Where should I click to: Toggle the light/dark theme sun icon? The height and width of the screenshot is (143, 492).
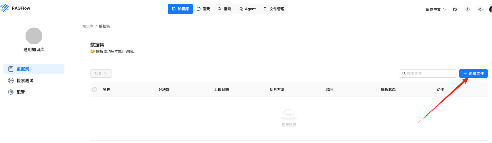[x=480, y=9]
